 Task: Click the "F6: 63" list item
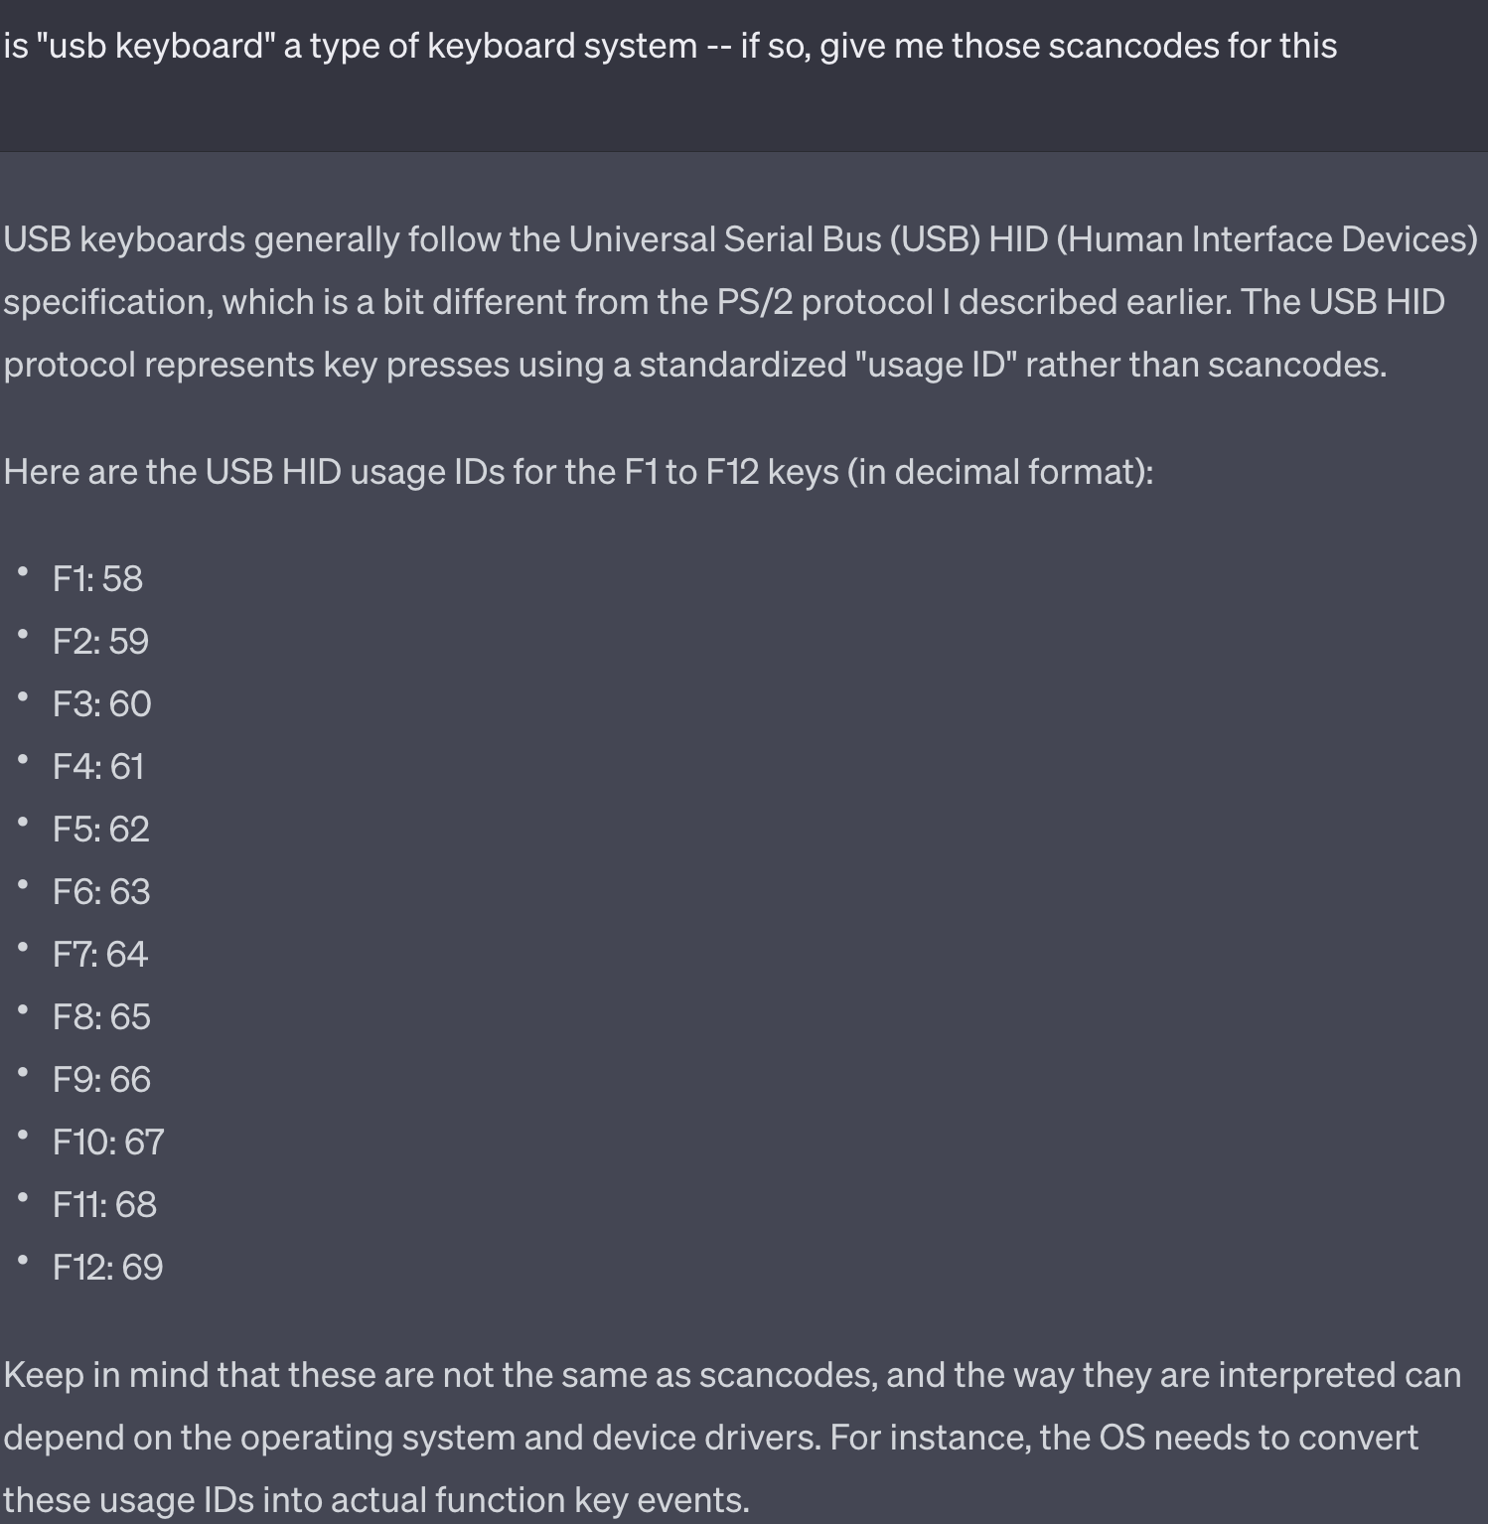pyautogui.click(x=101, y=891)
